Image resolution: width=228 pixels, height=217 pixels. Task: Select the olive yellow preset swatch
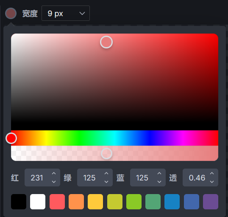[115, 202]
